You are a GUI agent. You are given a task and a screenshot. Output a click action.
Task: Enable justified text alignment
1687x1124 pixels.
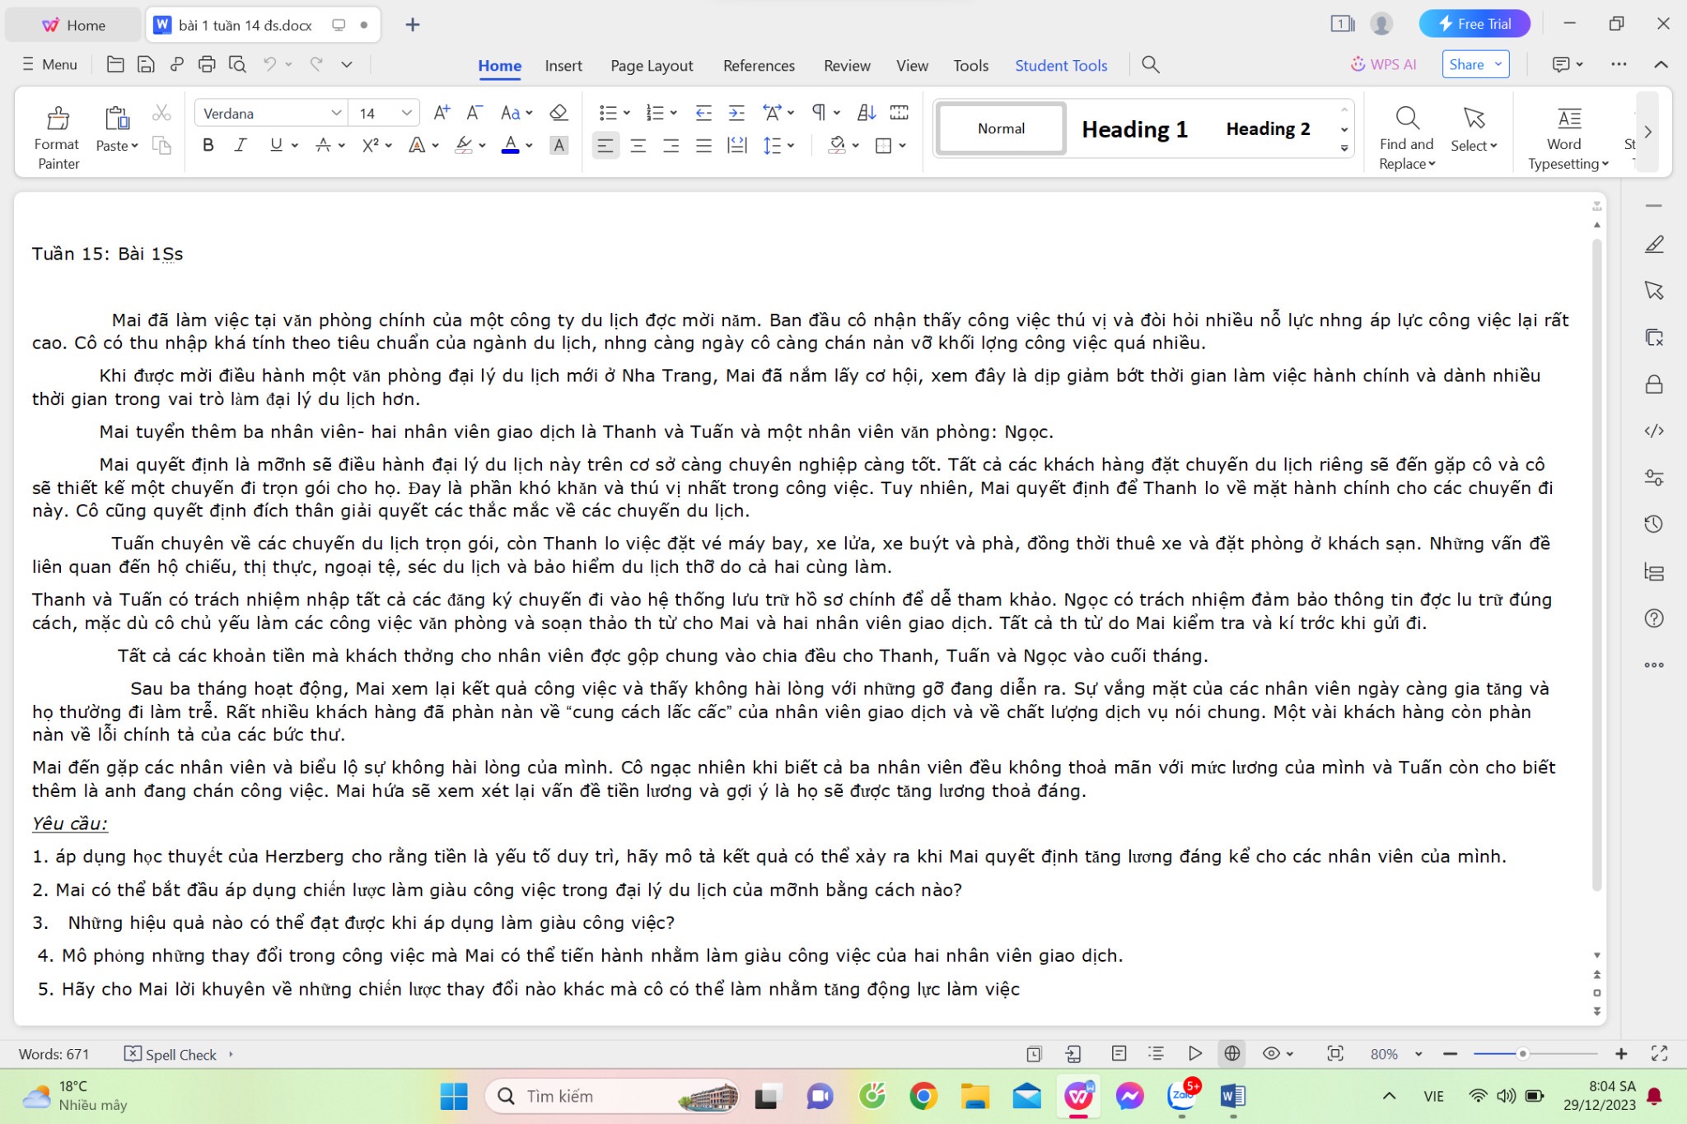703,146
